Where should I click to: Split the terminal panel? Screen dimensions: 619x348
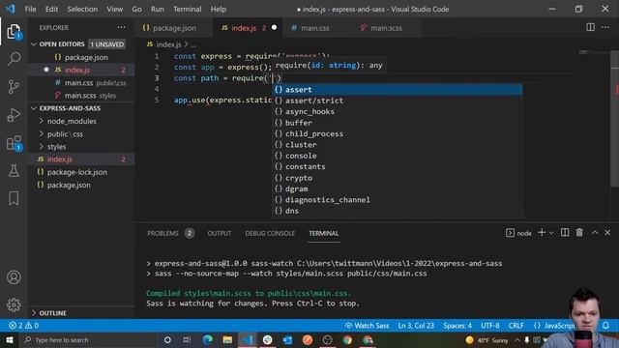(x=565, y=233)
